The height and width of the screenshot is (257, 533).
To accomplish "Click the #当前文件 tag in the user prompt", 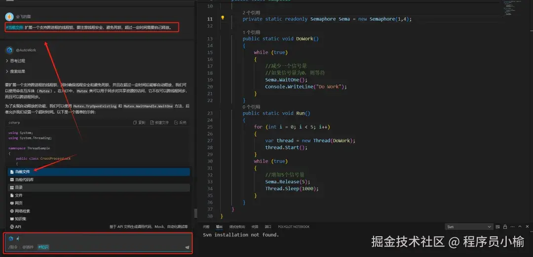I will [15, 27].
